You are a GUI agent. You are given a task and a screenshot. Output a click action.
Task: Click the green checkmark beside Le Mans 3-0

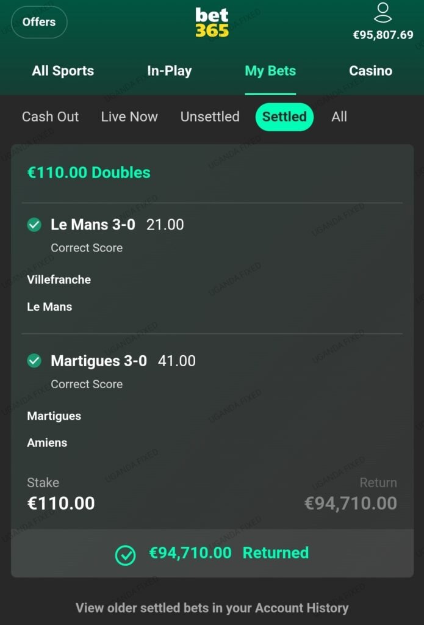click(33, 225)
